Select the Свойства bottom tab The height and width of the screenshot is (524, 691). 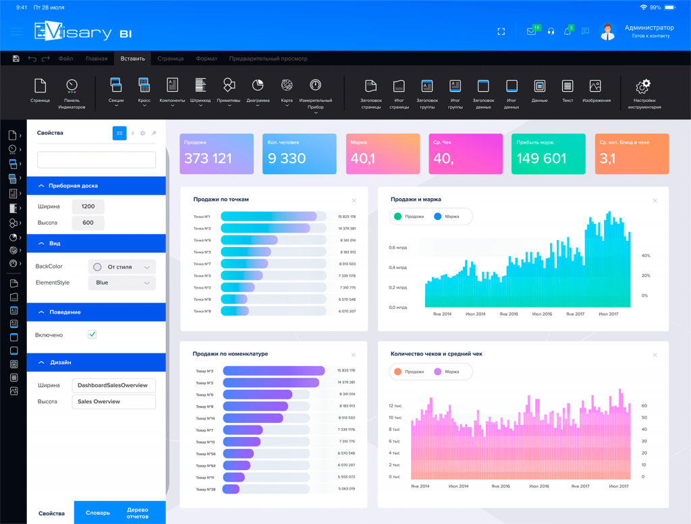51,513
